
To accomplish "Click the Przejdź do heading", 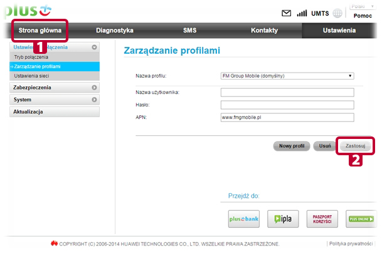I will click(243, 196).
